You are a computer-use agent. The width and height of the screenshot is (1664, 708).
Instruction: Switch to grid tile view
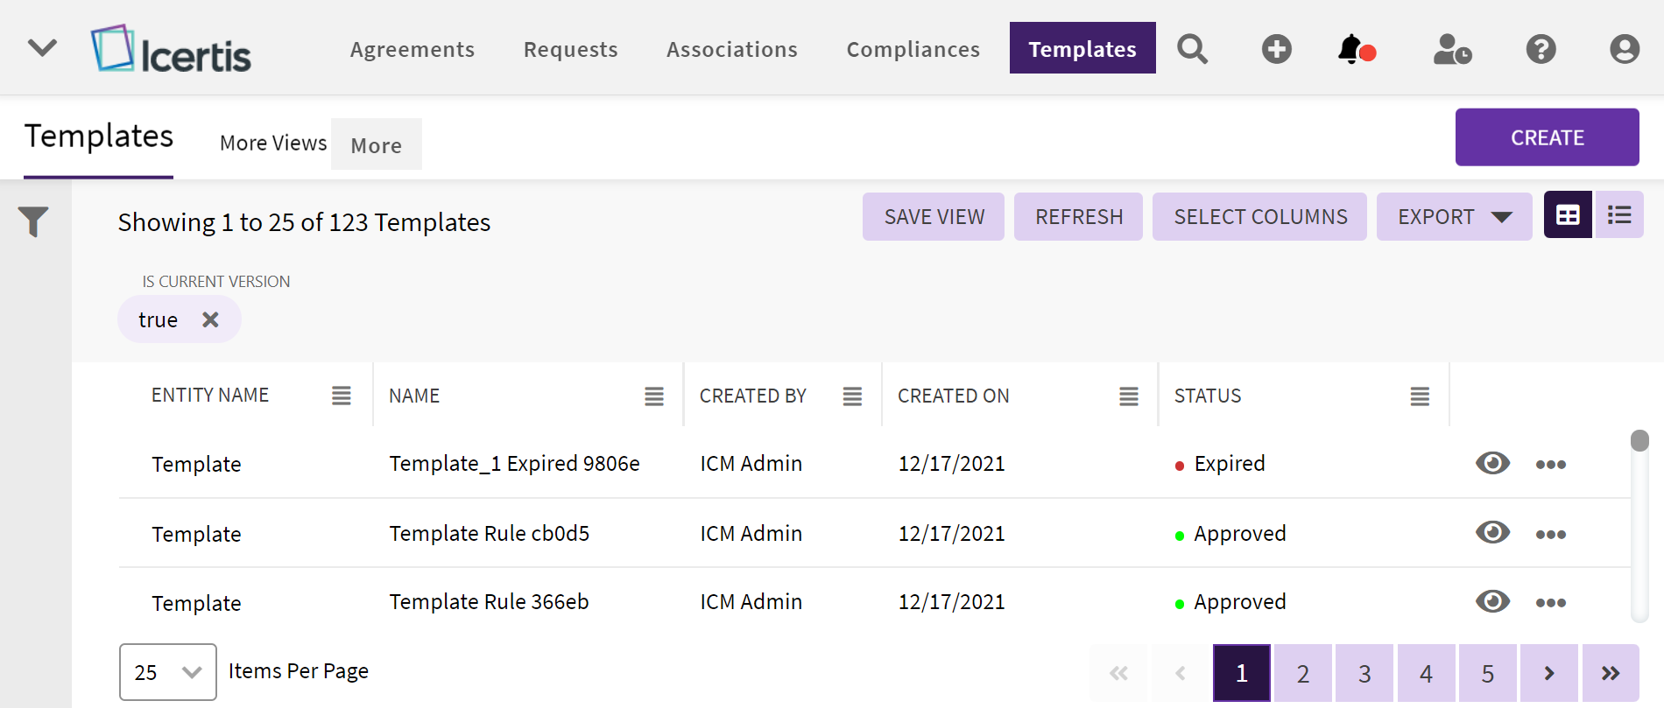point(1568,215)
